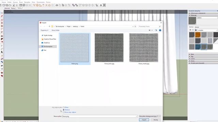Expand the Style panel
This screenshot has height=122, width=218.
(203, 54)
